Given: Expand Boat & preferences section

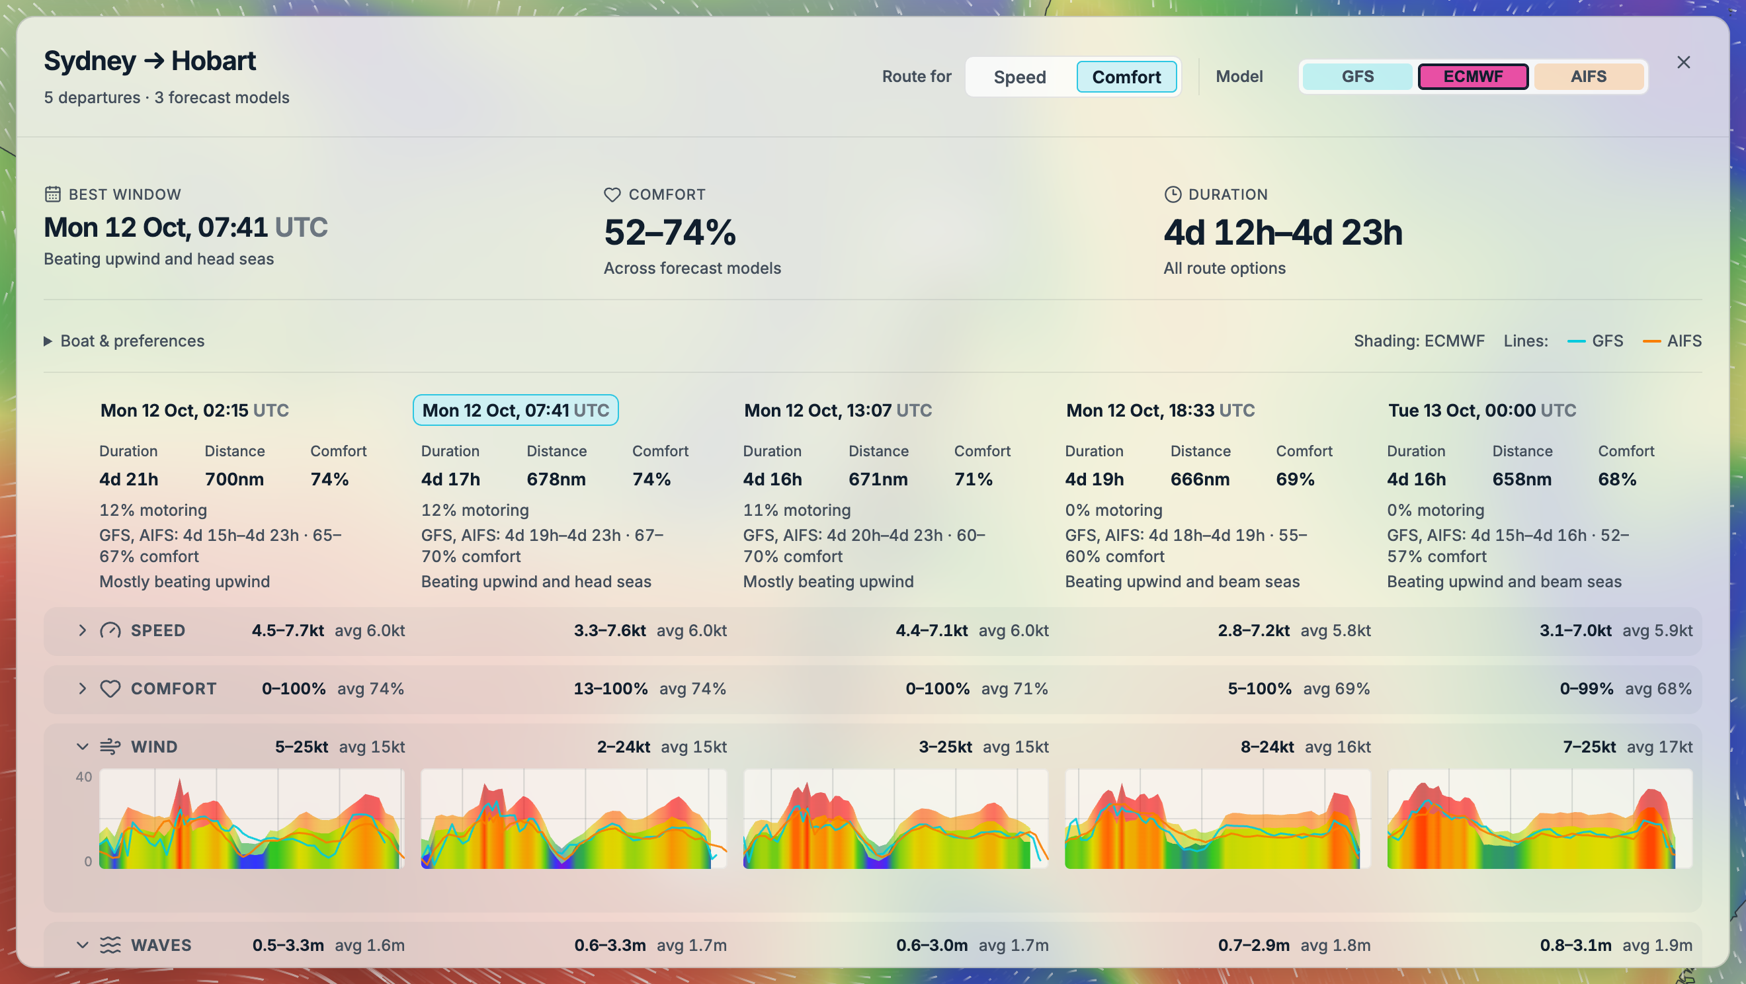Looking at the screenshot, I should 124,341.
